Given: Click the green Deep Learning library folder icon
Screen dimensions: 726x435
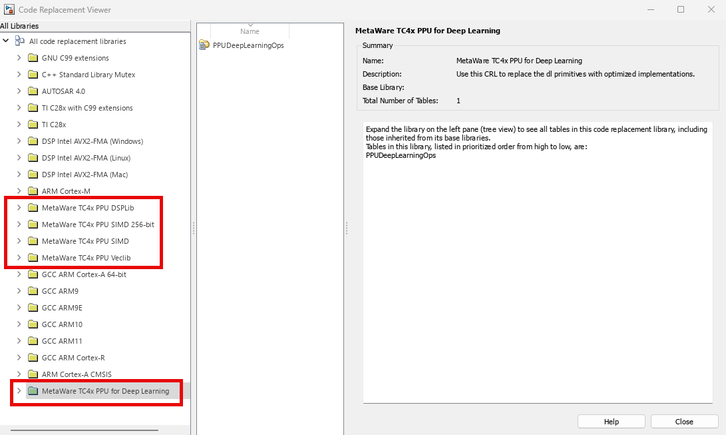Looking at the screenshot, I should click(x=33, y=391).
